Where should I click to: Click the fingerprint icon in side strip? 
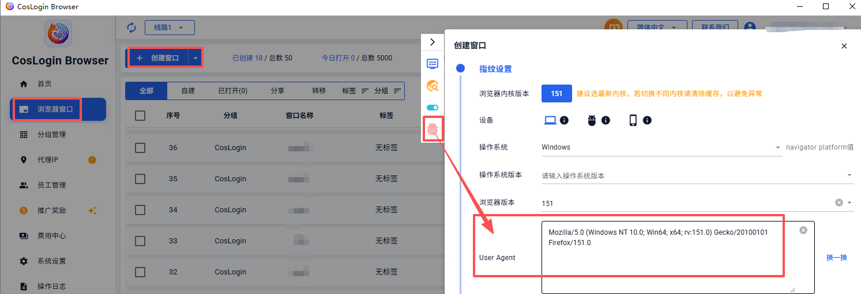[433, 131]
